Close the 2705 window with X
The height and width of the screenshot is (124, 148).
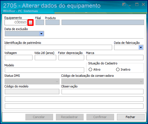tap(143, 4)
